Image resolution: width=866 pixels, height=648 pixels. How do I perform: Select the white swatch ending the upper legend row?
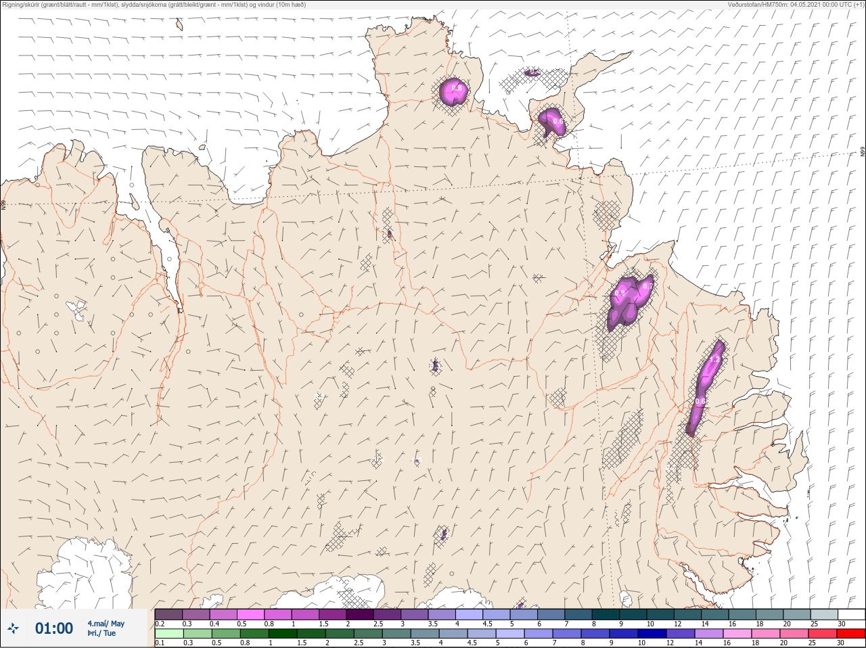(x=850, y=614)
